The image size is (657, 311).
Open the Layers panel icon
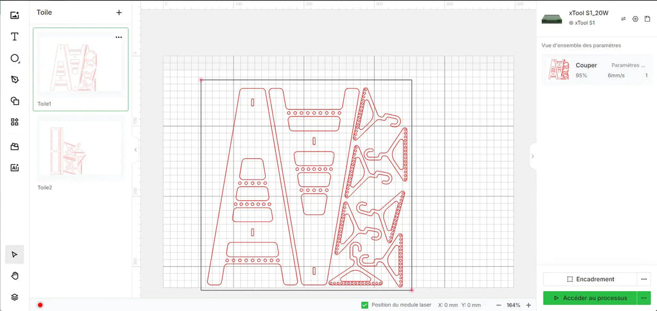tap(15, 297)
